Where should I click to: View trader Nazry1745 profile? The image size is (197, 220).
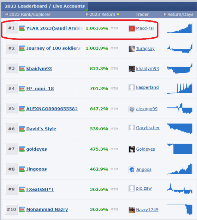tap(147, 210)
